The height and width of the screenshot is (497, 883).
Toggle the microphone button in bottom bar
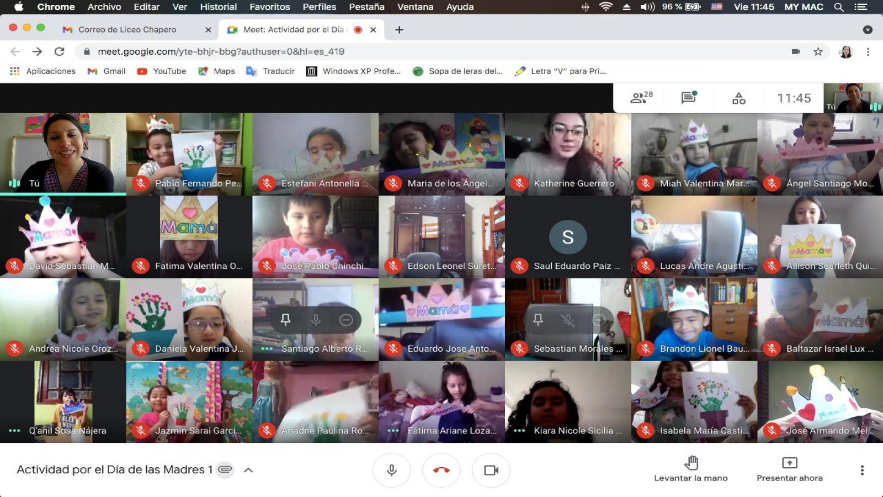pyautogui.click(x=392, y=470)
